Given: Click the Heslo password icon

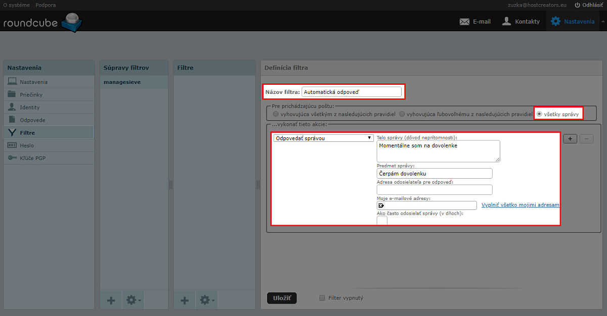Looking at the screenshot, I should coord(12,145).
